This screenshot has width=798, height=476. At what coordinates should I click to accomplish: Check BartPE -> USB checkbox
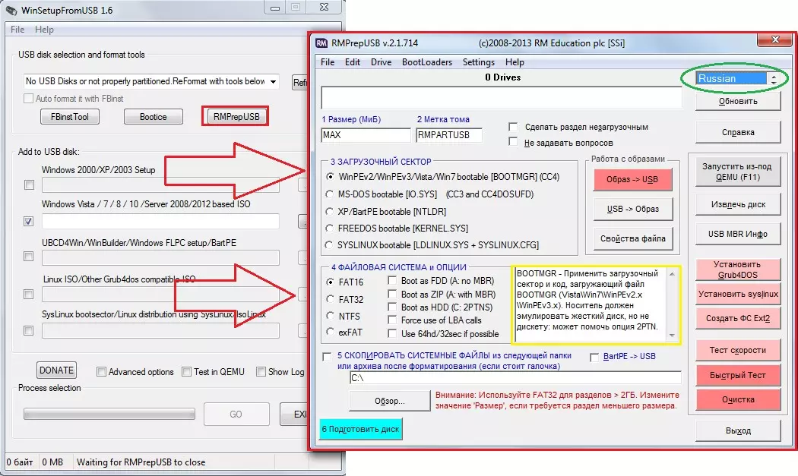click(594, 357)
